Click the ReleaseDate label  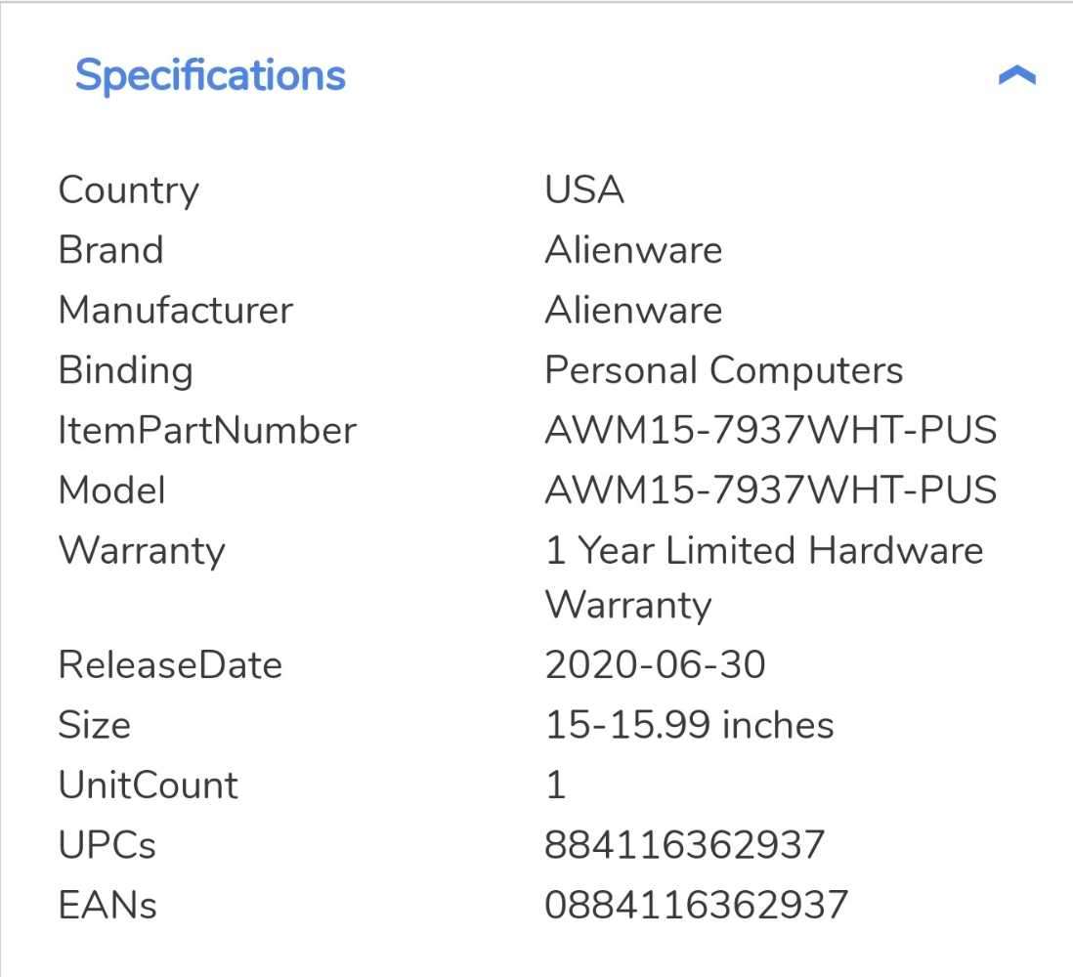(170, 665)
